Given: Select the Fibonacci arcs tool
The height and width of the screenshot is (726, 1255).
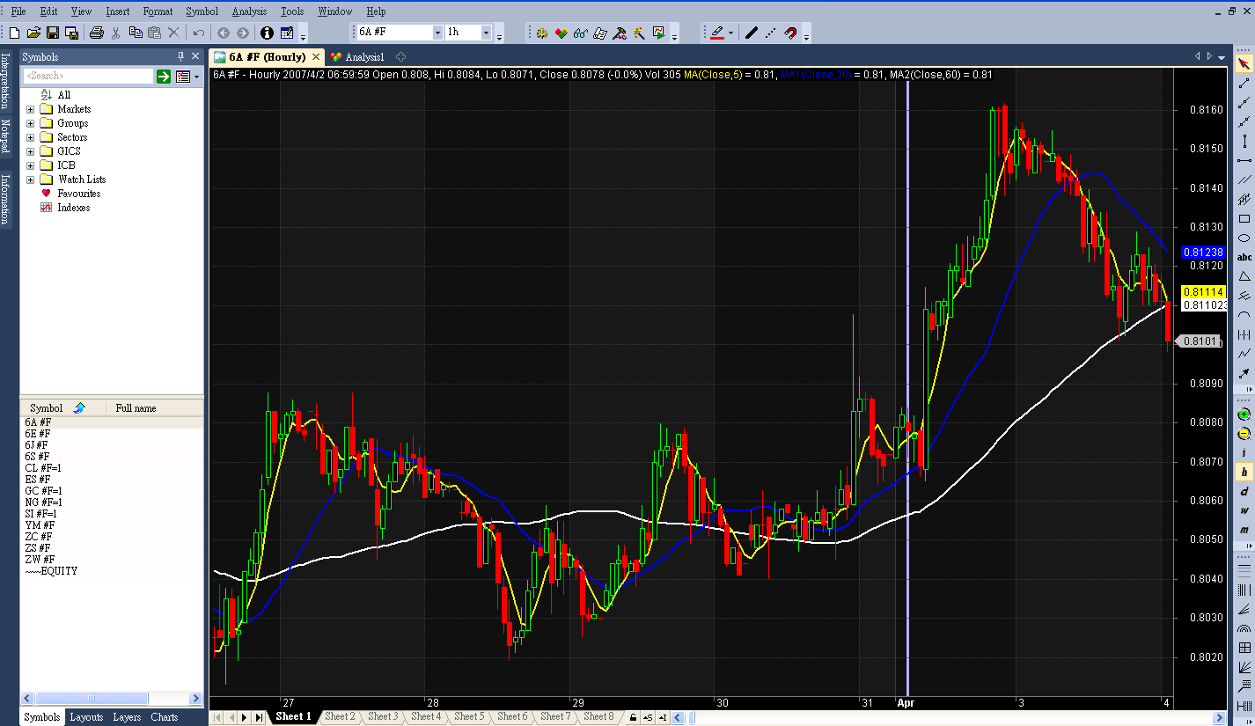Looking at the screenshot, I should tap(1244, 629).
